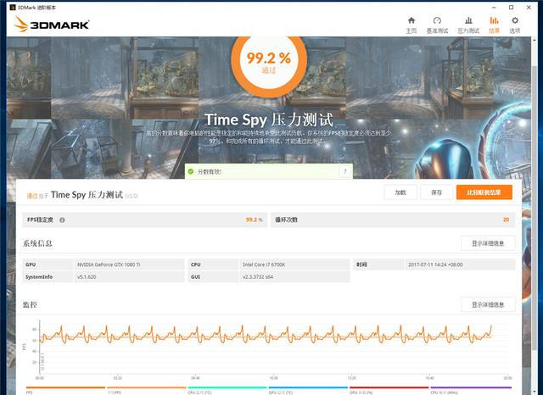Click the 保存 (Save) button
Image resolution: width=543 pixels, height=395 pixels.
(x=436, y=192)
